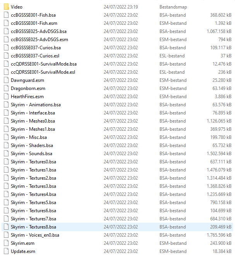Click the Bestandsmap type of Video

(173, 7)
